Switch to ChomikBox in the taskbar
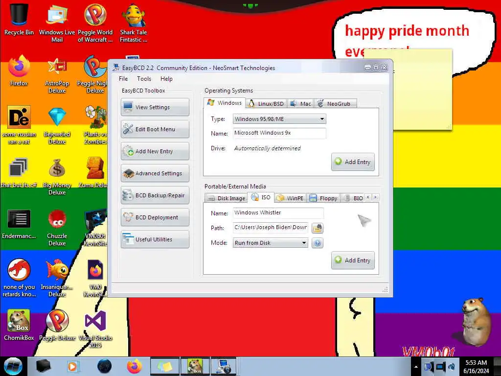The height and width of the screenshot is (376, 501). click(x=195, y=366)
